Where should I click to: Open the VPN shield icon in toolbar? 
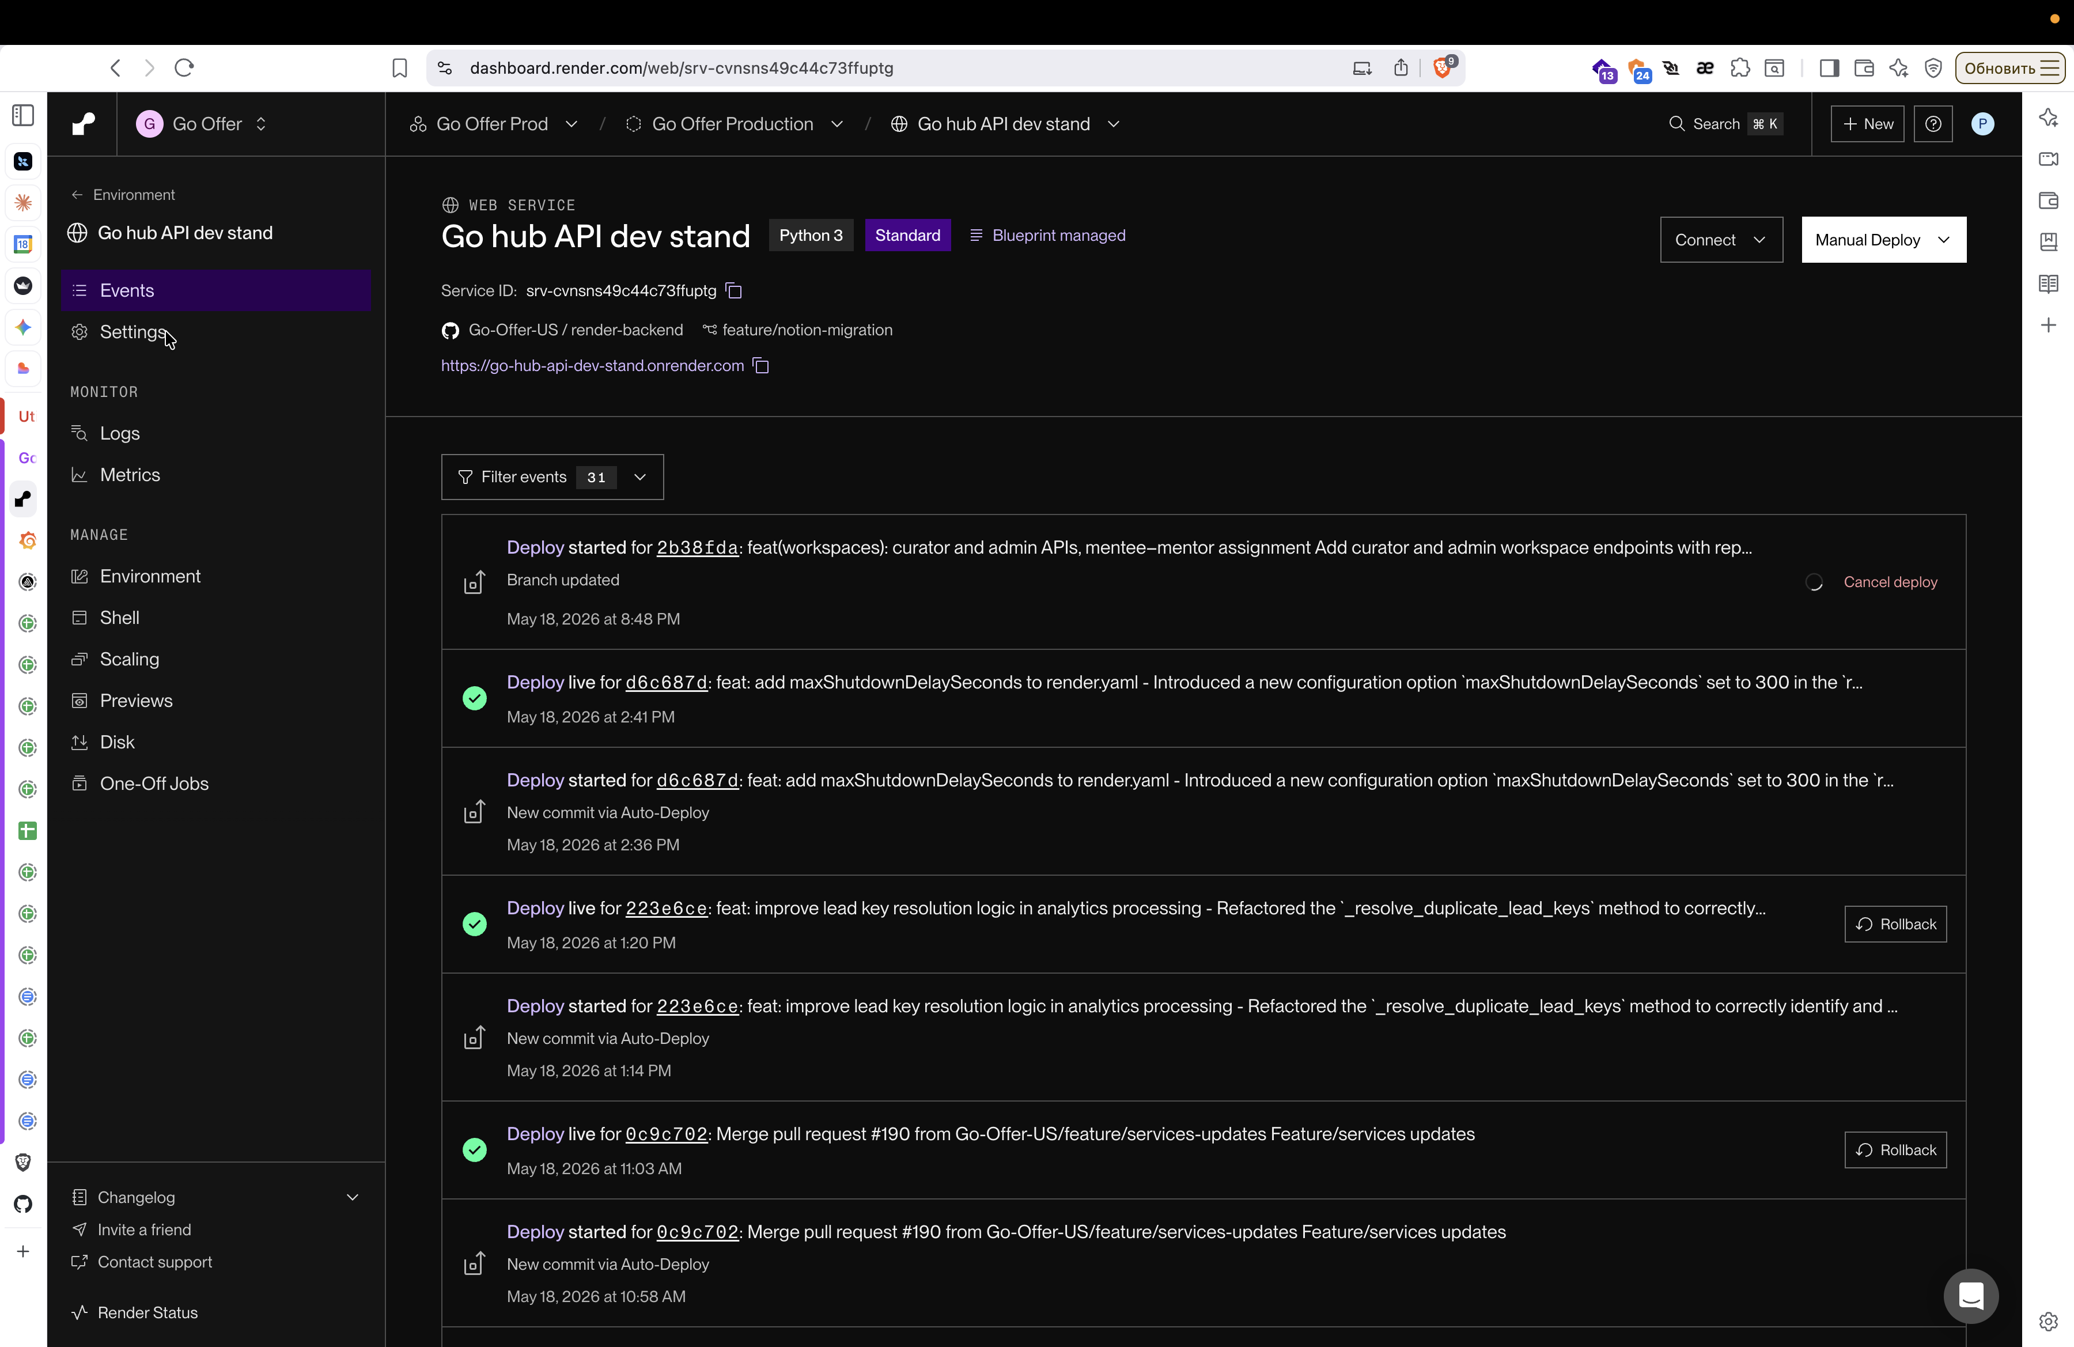[1933, 68]
